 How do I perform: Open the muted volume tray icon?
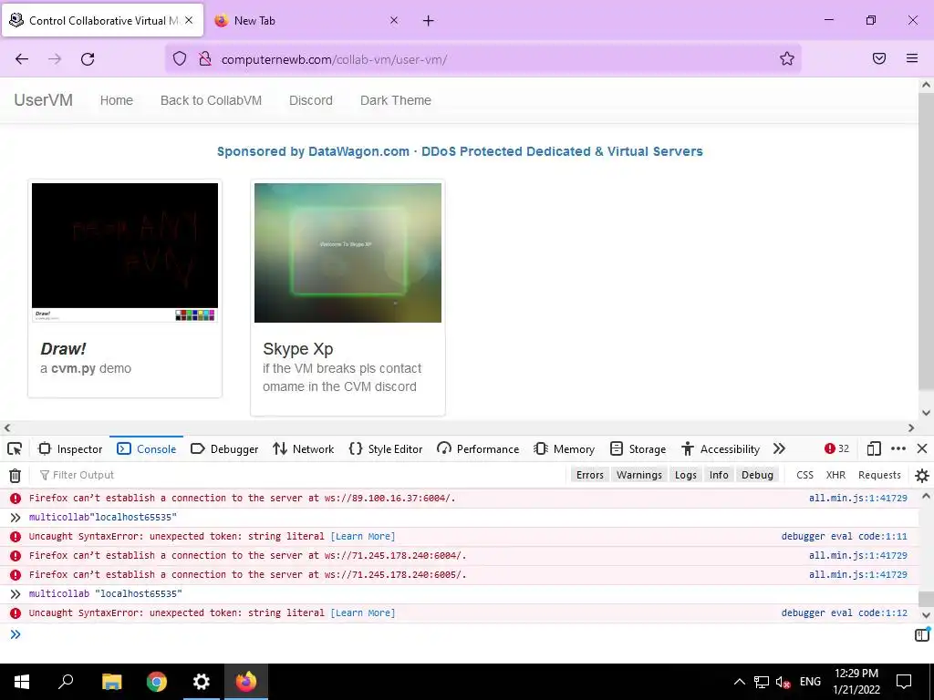click(x=784, y=682)
